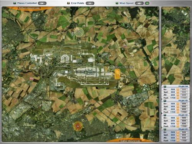Select the orange-red holding circle plane

78,126
